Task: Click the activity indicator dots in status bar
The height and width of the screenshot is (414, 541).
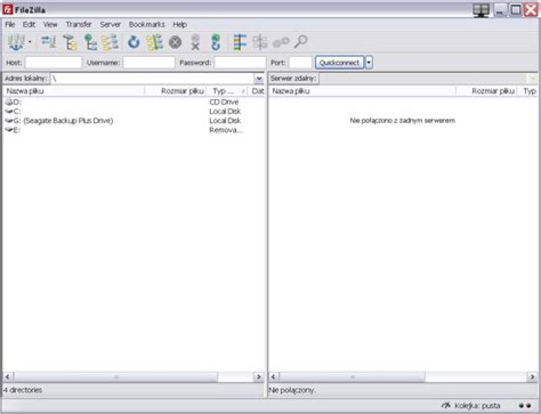Action: [x=524, y=406]
